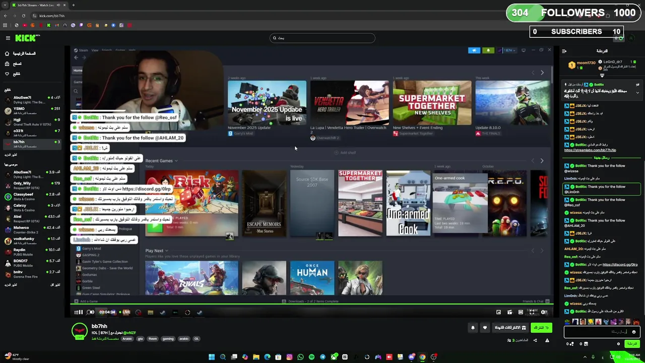Click the 0 SUBSCRIBERS 10 goal overlay
Image resolution: width=645 pixels, height=363 pixels.
coord(576,32)
